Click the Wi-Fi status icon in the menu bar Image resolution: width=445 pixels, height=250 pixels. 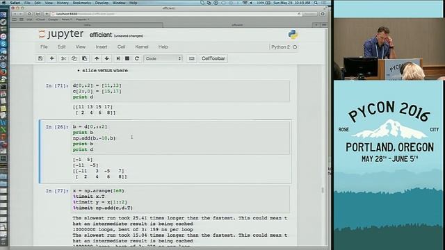245,3
